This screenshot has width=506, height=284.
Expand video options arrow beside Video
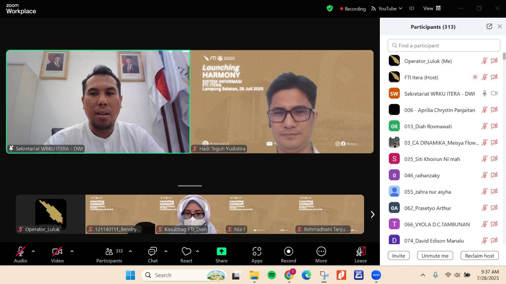pos(72,251)
